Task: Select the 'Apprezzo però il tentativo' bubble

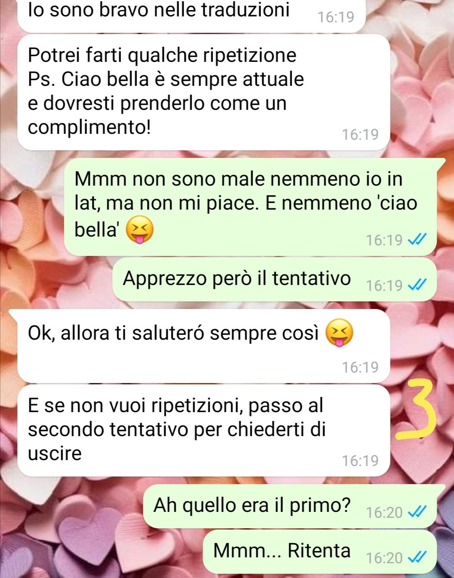Action: coord(275,279)
